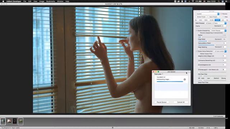This screenshot has height=129, width=230.
Task: Click the battery status icon
Action: [x=201, y=1]
